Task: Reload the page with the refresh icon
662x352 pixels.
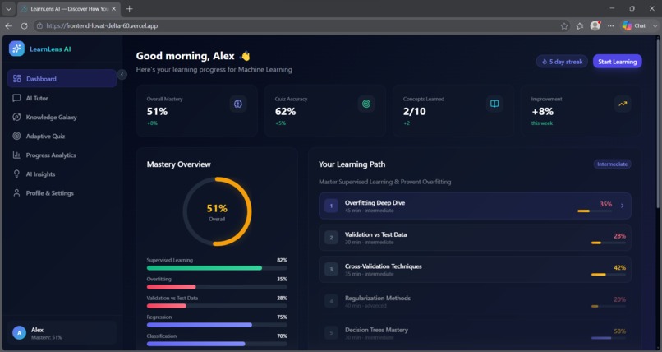Action: (x=24, y=25)
